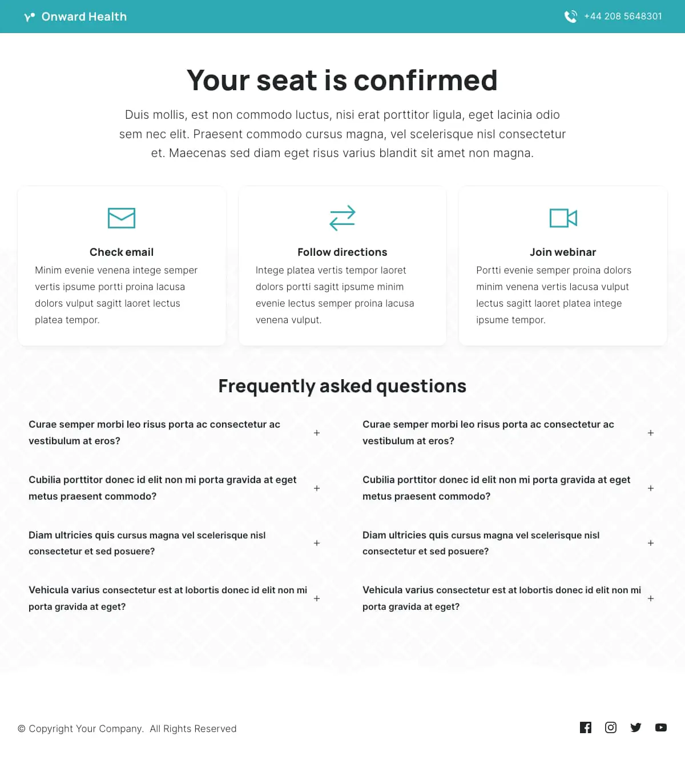Open the Instagram profile icon
685x780 pixels.
click(x=611, y=727)
